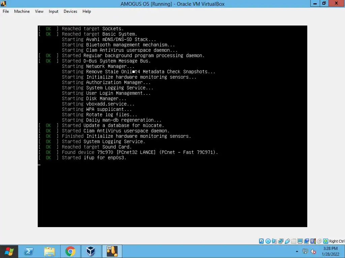The height and width of the screenshot is (258, 345).
Task: Click the network tray icon
Action: [x=305, y=251]
